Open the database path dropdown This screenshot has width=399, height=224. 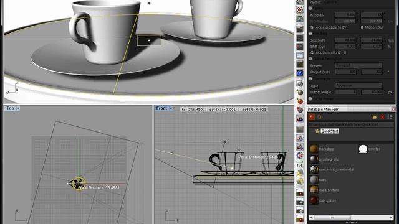tap(351, 124)
